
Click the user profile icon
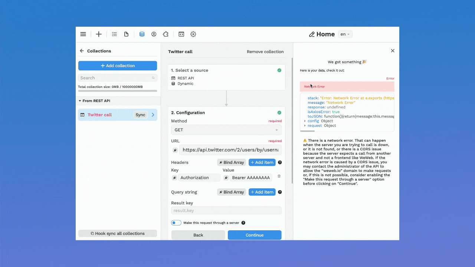pos(154,34)
